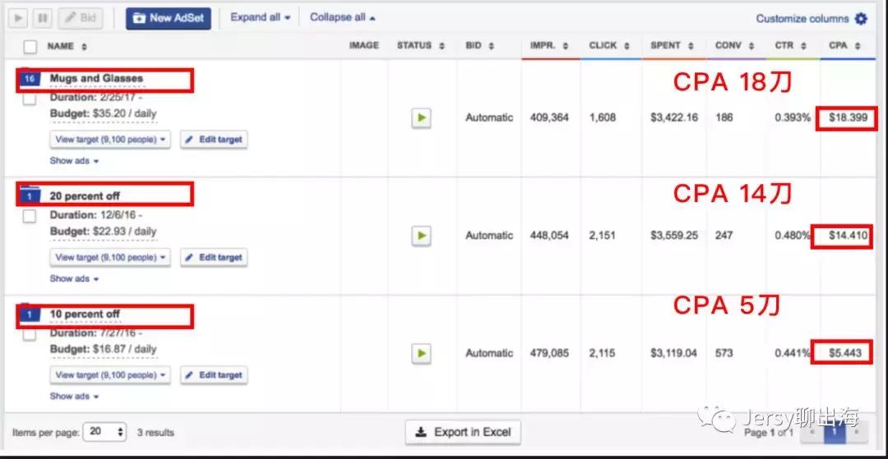Sort table by the SPENT column header
Screen dimensions: 888x459
(x=671, y=46)
